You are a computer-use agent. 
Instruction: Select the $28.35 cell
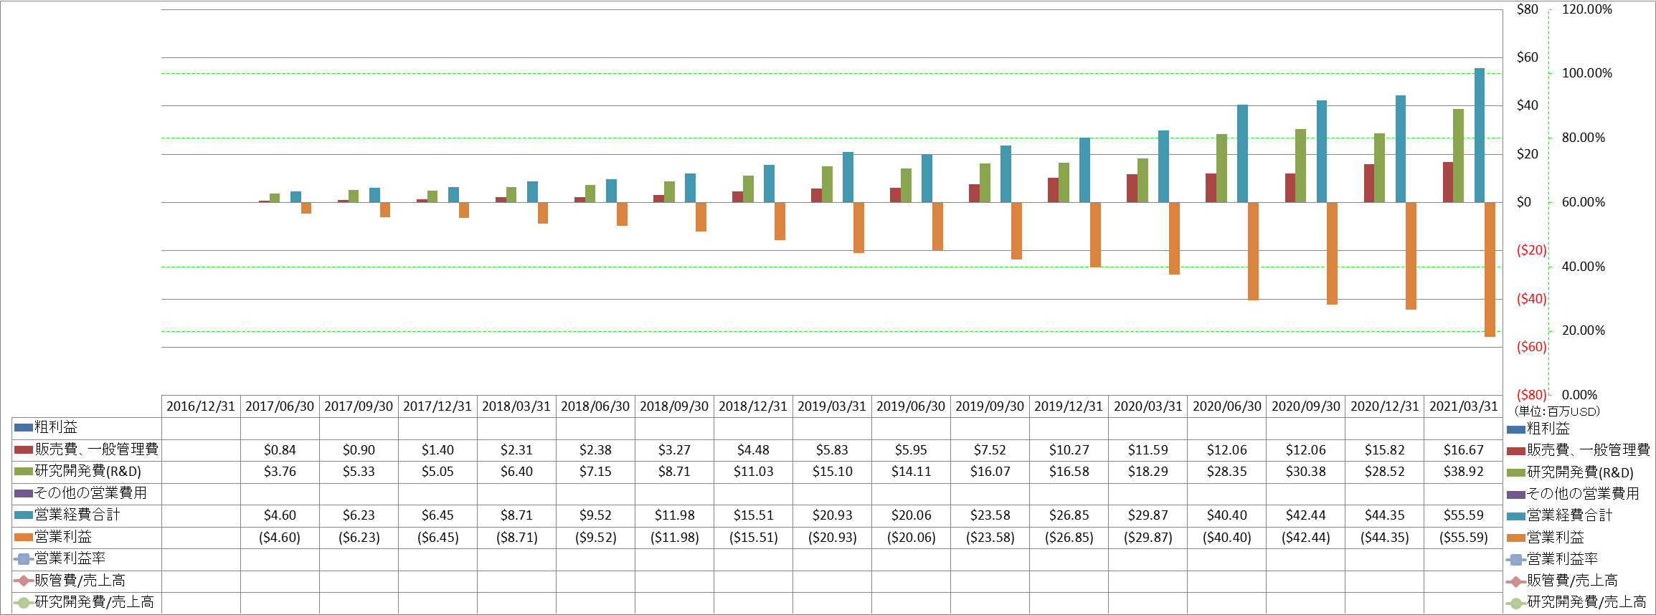pos(1227,472)
